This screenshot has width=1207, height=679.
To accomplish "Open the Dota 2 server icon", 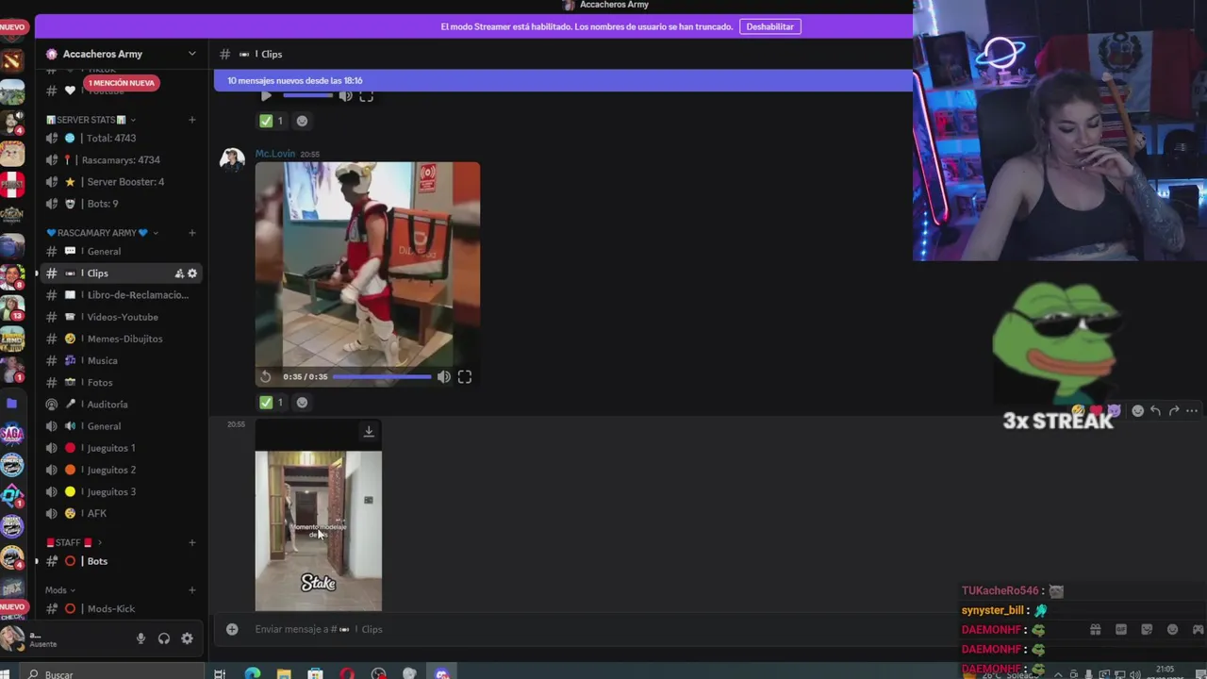I will (11, 60).
